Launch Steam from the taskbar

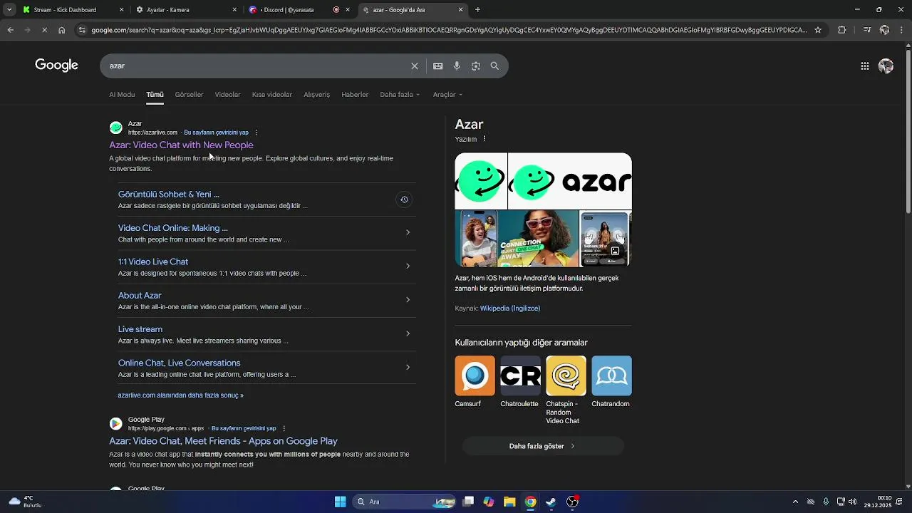click(x=551, y=502)
